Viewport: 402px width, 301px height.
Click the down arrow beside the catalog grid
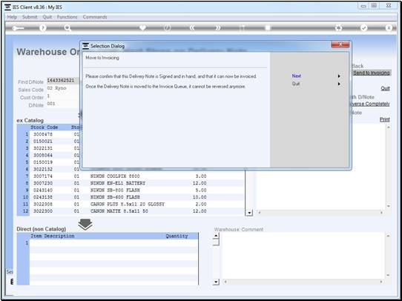click(x=248, y=213)
